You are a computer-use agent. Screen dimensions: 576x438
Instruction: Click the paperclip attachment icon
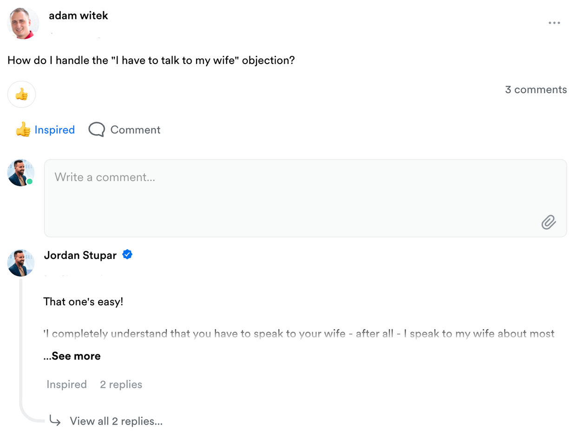click(549, 222)
